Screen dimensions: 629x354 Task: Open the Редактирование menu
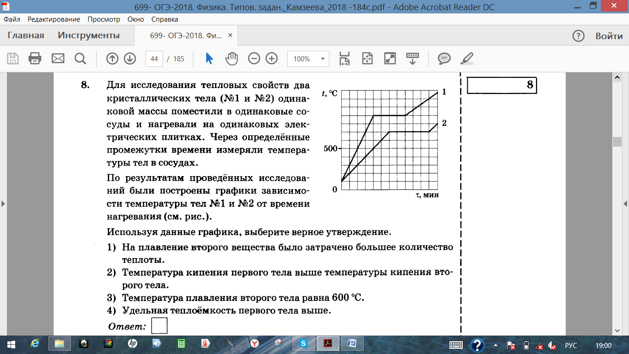pos(54,19)
